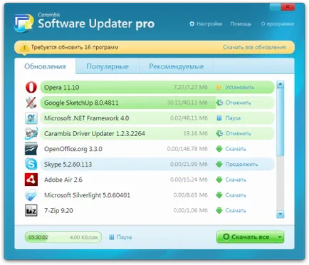Viewport: 309px width, 265px height.
Task: Select the Skype 5.2.60.113 entry
Action: coord(157,164)
